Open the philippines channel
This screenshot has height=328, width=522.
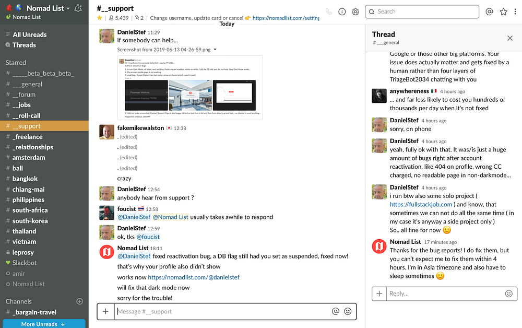coord(44,200)
